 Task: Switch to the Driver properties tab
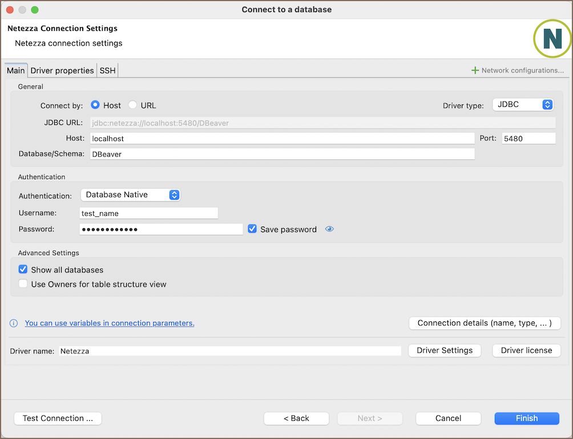[62, 70]
